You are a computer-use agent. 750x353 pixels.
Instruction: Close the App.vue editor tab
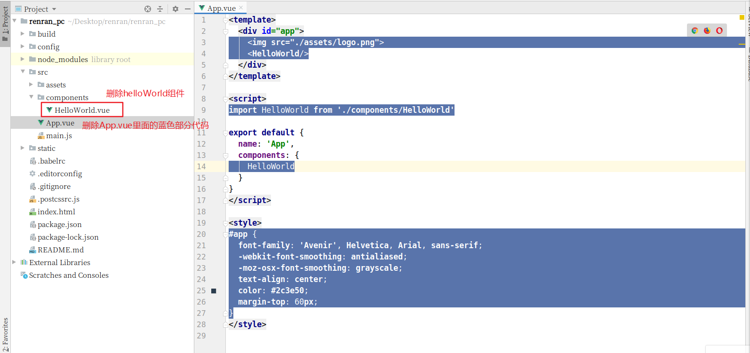pyautogui.click(x=241, y=8)
